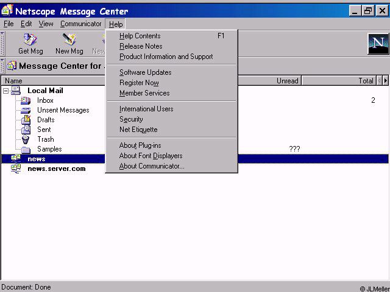The width and height of the screenshot is (390, 292).
Task: Click the Drafts folder icon
Action: [26, 120]
